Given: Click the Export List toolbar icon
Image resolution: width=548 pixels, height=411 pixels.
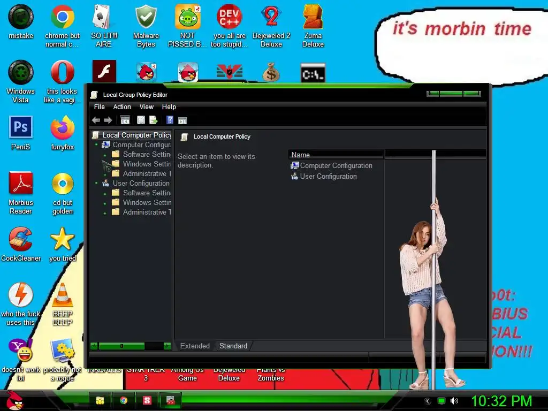Looking at the screenshot, I should click(154, 120).
